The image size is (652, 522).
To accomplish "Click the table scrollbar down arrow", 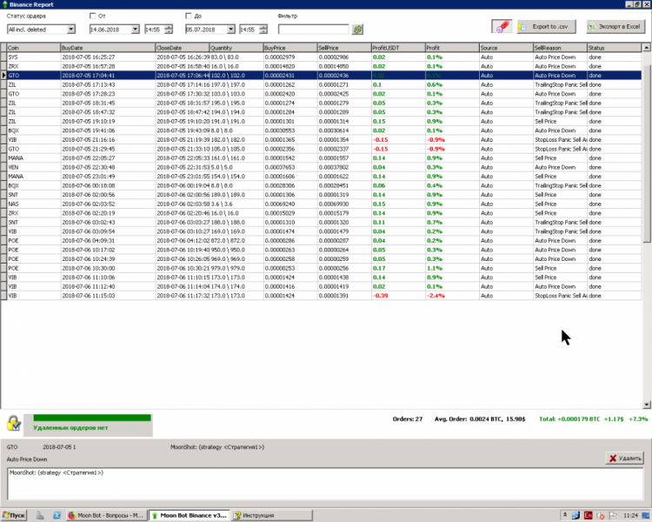I will (647, 405).
